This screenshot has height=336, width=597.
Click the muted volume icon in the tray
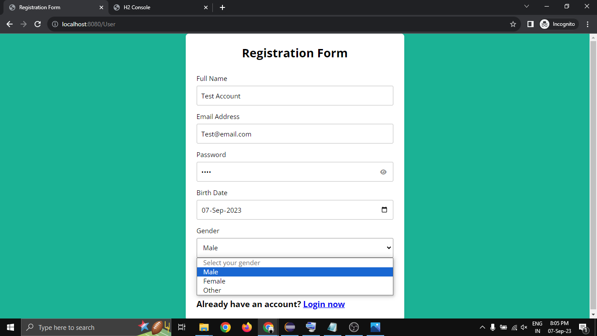pyautogui.click(x=524, y=327)
